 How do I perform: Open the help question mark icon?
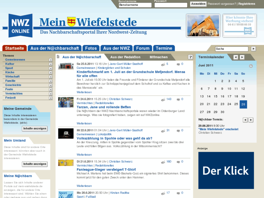tap(190, 57)
